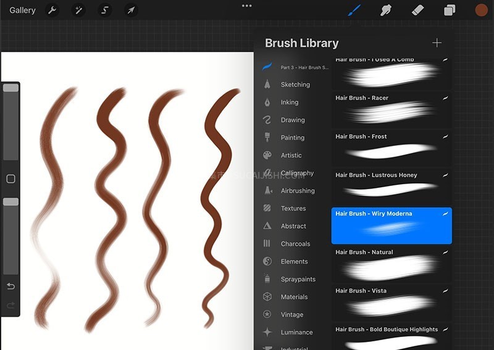This screenshot has height=350, width=494.
Task: Click the Elements yin-yang icon
Action: pyautogui.click(x=267, y=261)
